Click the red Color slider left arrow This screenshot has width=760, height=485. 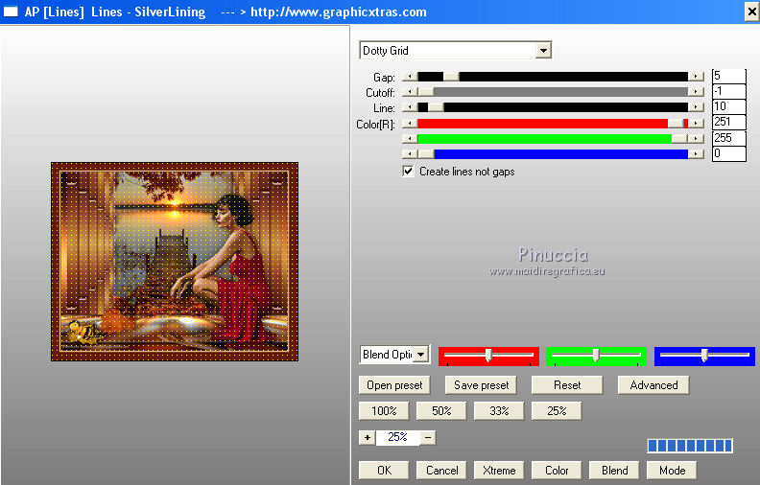(x=410, y=124)
